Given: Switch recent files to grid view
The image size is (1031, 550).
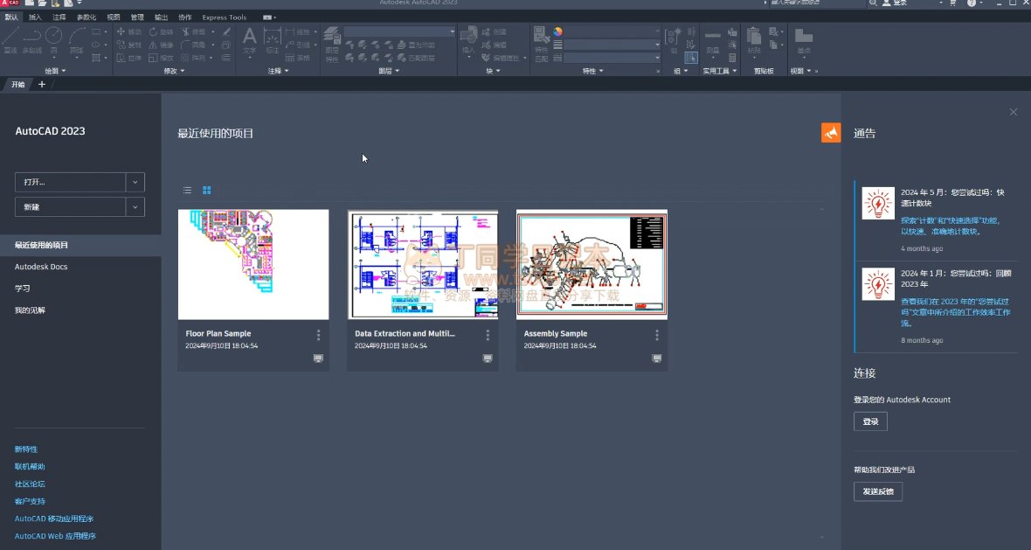Looking at the screenshot, I should click(207, 190).
